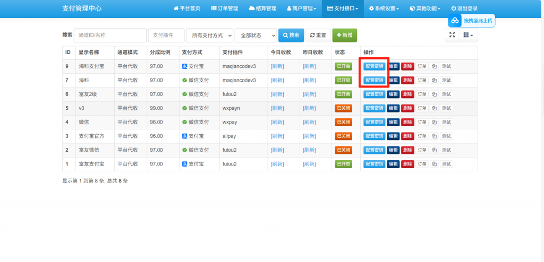Screen dimensions: 544x262
Task: Open the 所有支付方式 dropdown filter
Action: [x=209, y=35]
